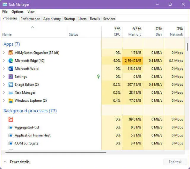This screenshot has width=190, height=169.
Task: Sort by the CPU column header
Action: (112, 31)
